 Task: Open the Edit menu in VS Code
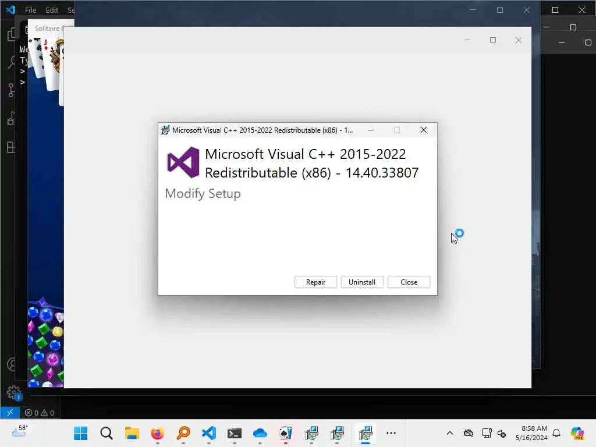click(52, 10)
